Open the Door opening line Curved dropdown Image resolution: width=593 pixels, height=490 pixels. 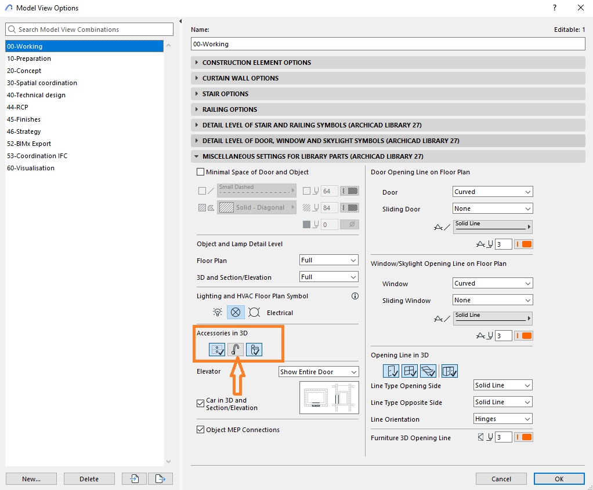pyautogui.click(x=493, y=192)
